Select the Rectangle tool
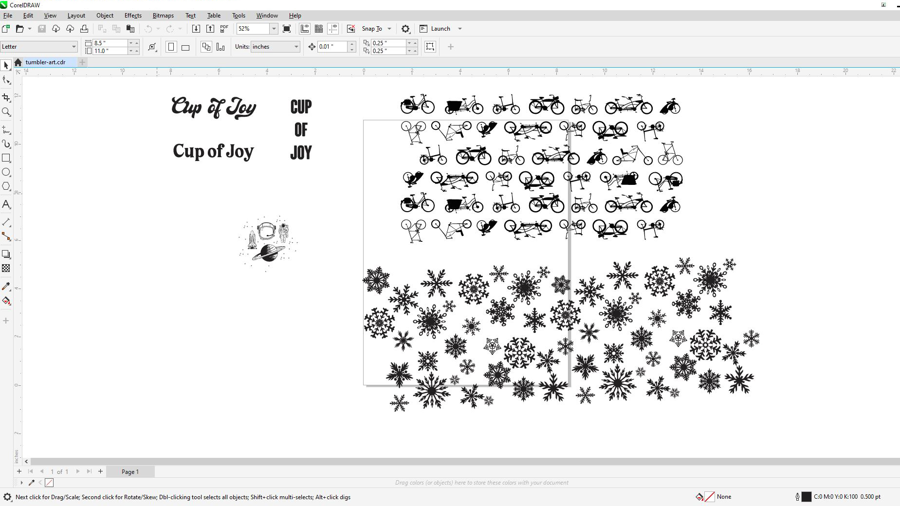The width and height of the screenshot is (900, 506). click(x=6, y=158)
